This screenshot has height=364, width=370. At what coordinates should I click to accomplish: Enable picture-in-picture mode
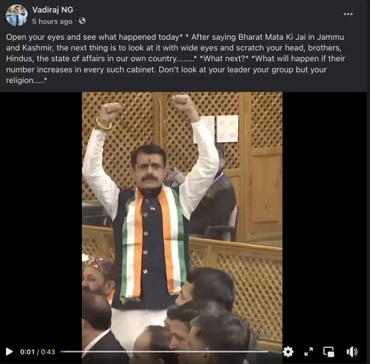point(328,352)
